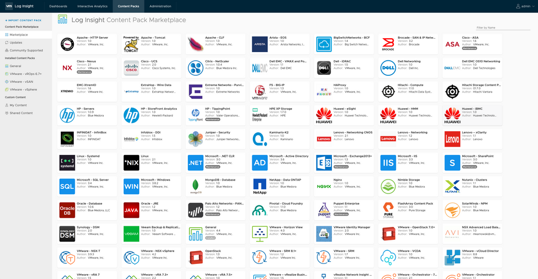Click the BigSwitchNetworks - BCF cloud icon

click(x=324, y=44)
